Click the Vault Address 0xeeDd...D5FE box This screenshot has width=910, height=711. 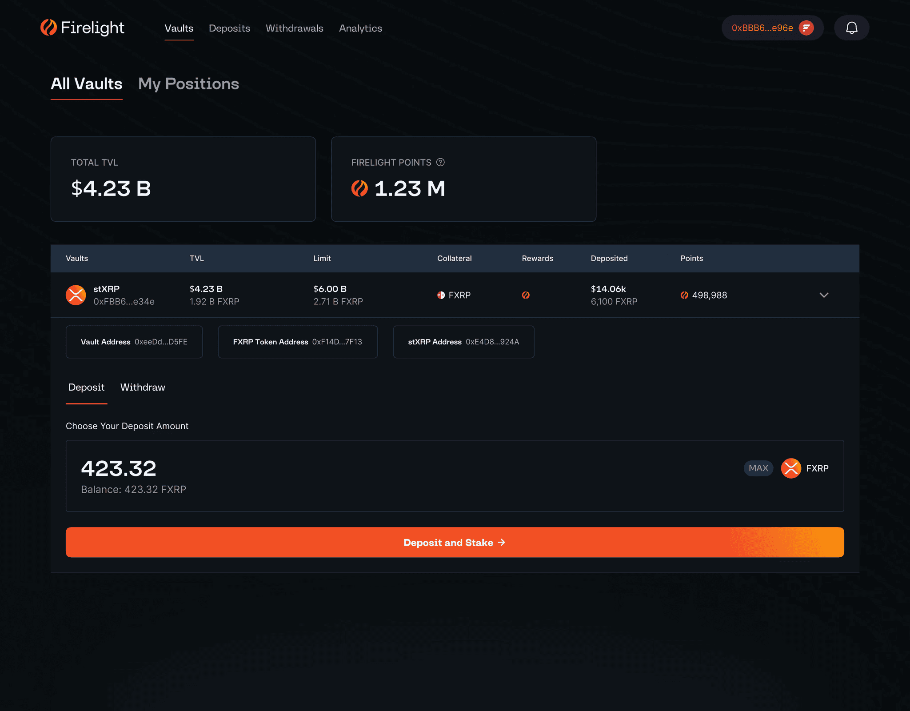pos(134,342)
